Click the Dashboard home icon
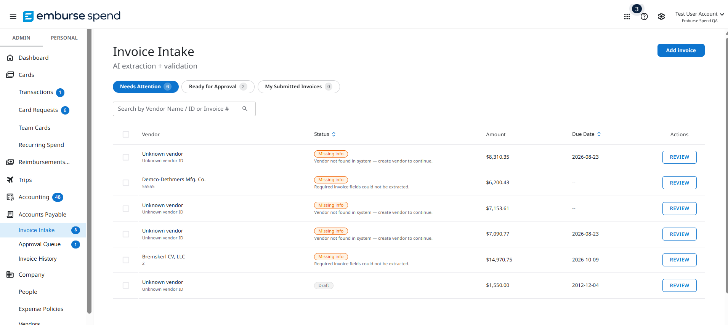The image size is (728, 325). click(x=10, y=58)
